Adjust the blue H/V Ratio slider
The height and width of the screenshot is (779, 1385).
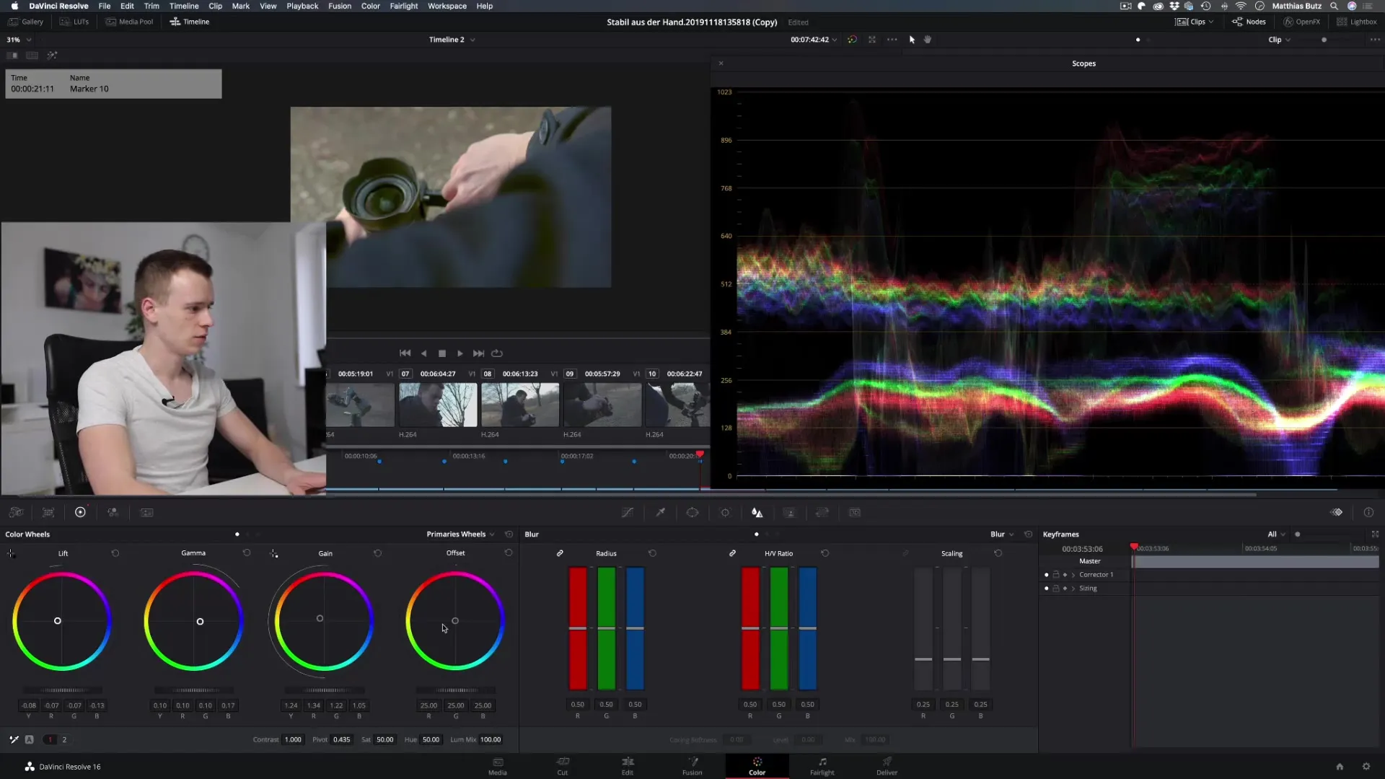(x=808, y=628)
